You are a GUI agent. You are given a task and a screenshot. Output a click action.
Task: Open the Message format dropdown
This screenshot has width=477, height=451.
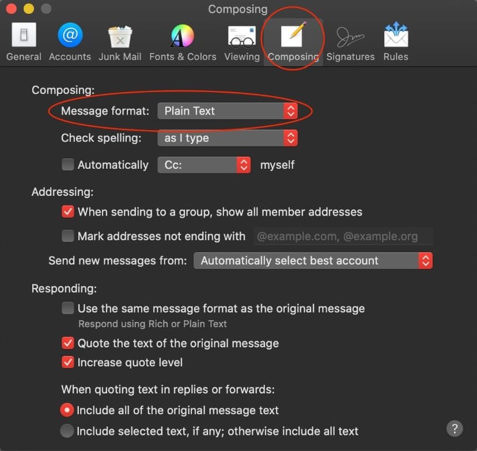(x=228, y=111)
